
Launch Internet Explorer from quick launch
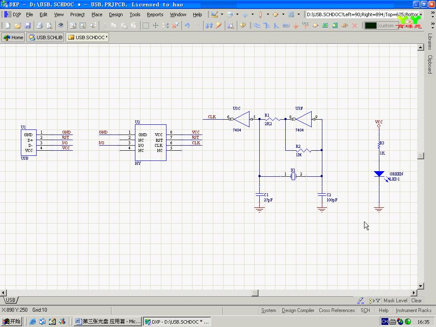coord(32,321)
